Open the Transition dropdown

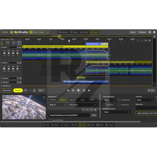click(x=145, y=100)
